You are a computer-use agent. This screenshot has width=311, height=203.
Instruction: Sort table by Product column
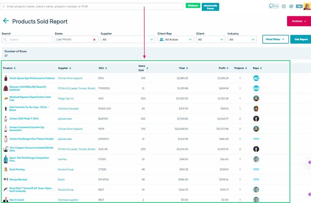click(x=8, y=68)
